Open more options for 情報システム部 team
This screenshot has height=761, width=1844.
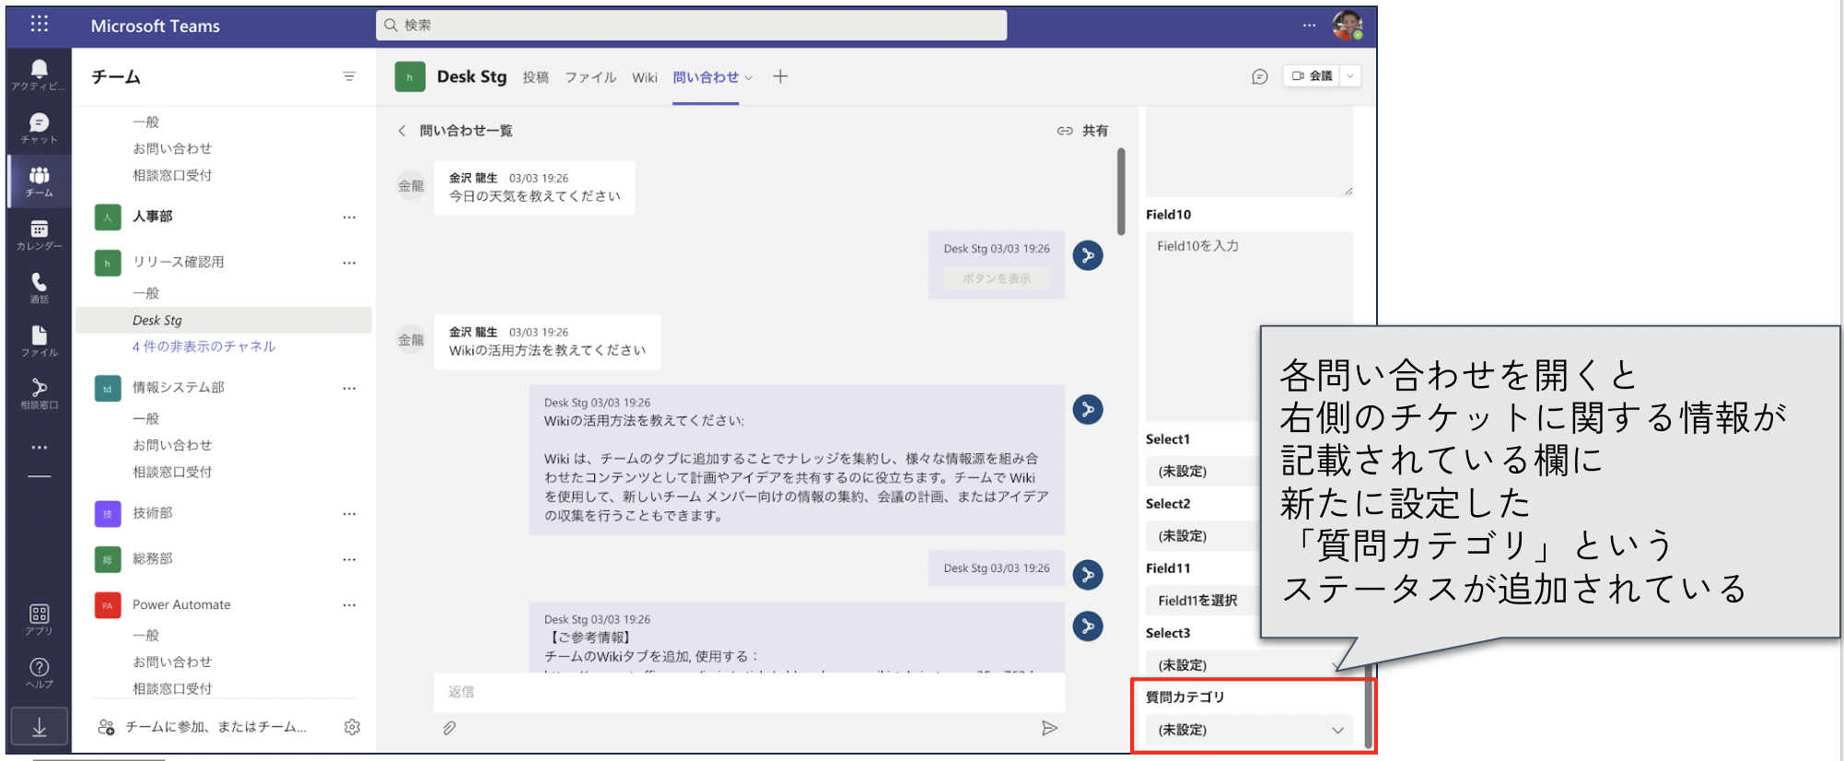coord(349,388)
